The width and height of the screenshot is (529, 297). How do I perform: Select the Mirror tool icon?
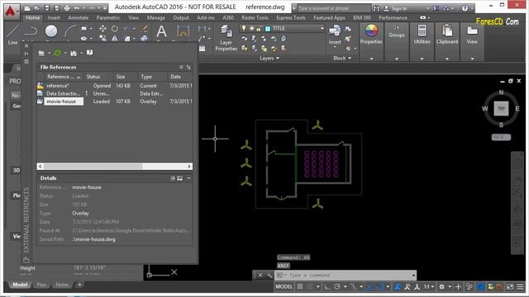pyautogui.click(x=115, y=39)
